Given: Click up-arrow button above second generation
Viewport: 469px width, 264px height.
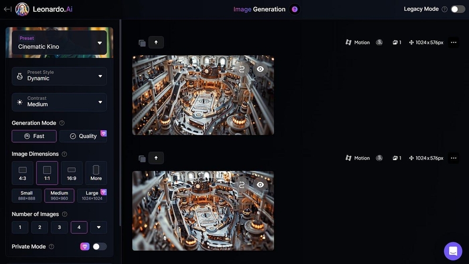Looking at the screenshot, I should point(156,158).
